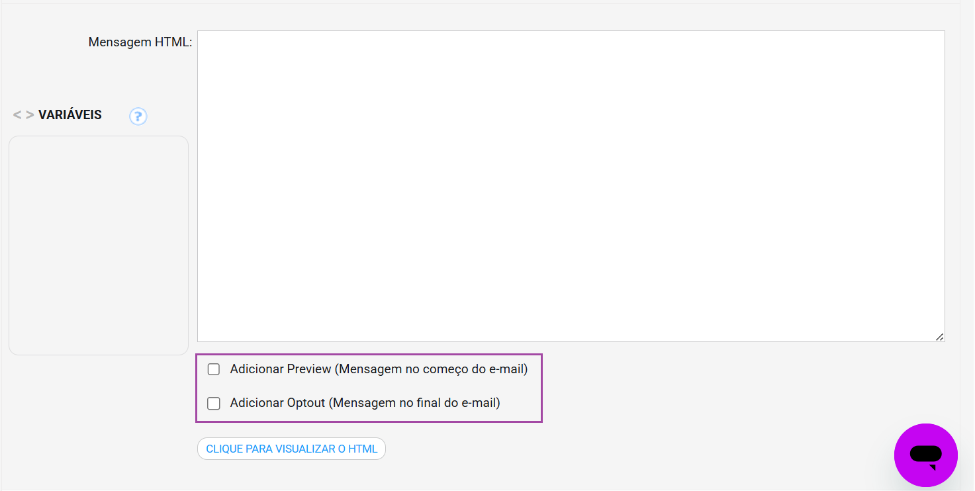
Task: Click the 'Mensagem HTML:' label
Action: point(140,42)
